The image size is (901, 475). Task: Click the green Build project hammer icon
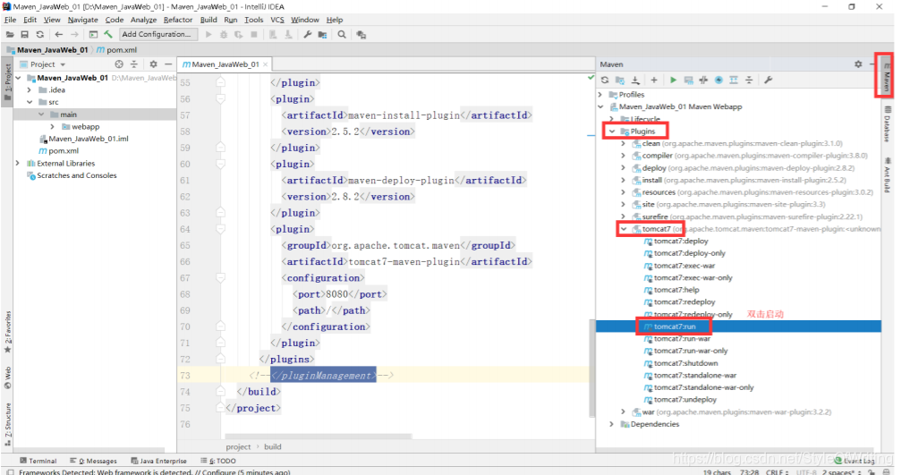point(108,35)
